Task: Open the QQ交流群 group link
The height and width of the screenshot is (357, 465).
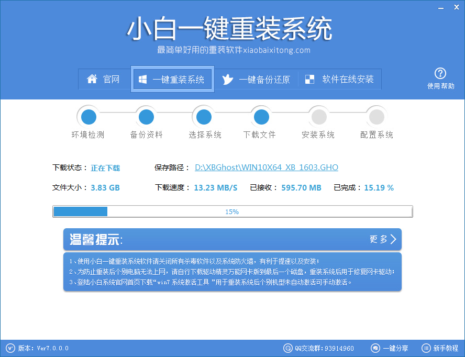Action: point(319,348)
